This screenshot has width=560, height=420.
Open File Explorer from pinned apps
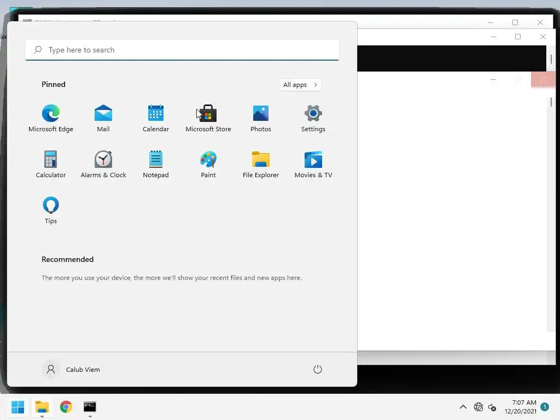coord(261,164)
